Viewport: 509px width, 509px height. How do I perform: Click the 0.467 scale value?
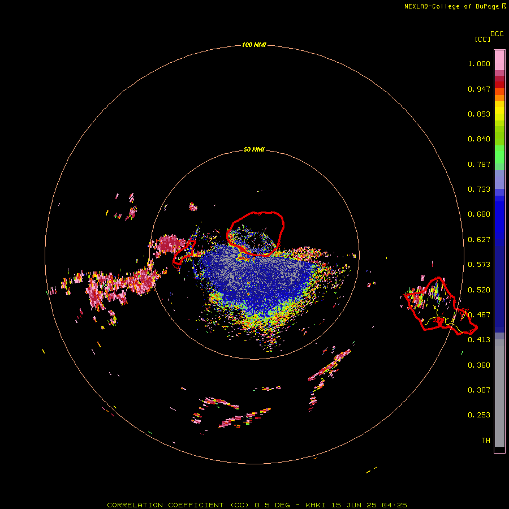(479, 315)
